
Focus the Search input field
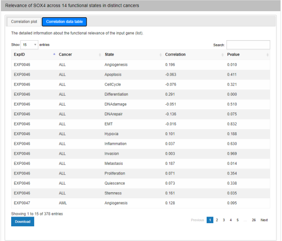tap(248, 45)
